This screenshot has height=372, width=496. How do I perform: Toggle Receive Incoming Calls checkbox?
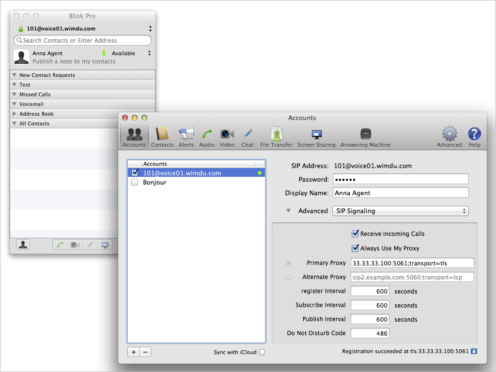(355, 233)
